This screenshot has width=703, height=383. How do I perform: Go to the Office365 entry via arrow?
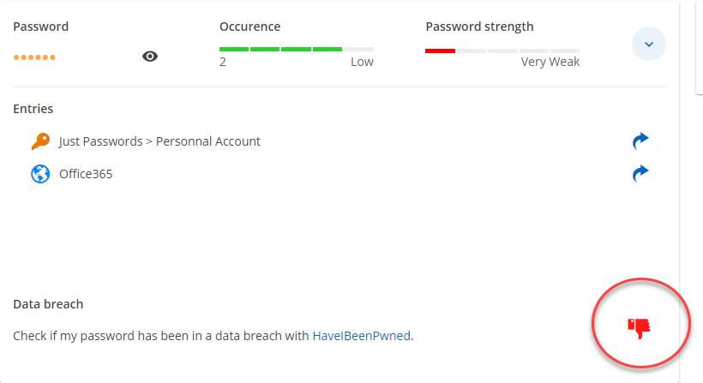(640, 174)
